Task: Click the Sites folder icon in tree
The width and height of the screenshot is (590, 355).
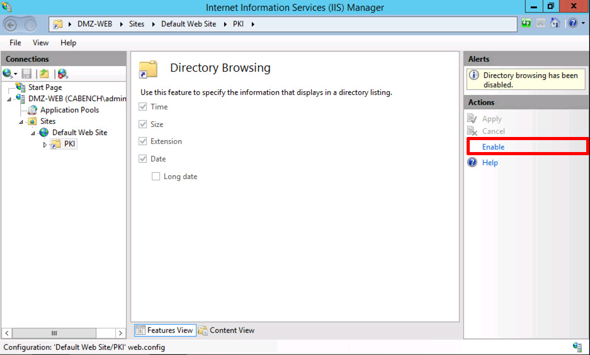Action: pyautogui.click(x=32, y=121)
